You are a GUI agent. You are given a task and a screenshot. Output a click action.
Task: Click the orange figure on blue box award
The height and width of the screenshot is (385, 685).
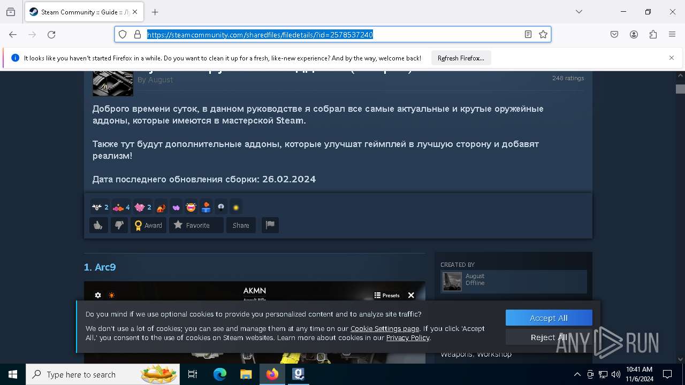206,207
